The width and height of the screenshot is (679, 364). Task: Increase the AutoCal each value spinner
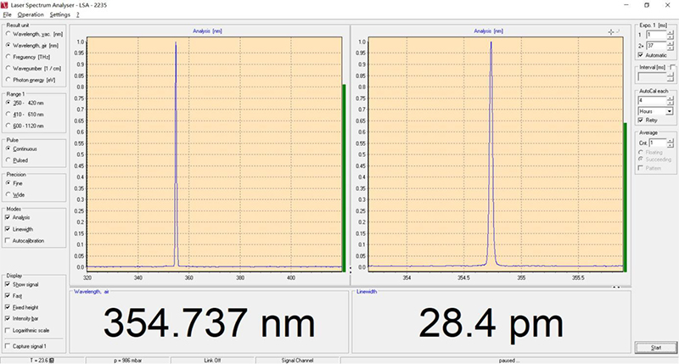tap(671, 97)
